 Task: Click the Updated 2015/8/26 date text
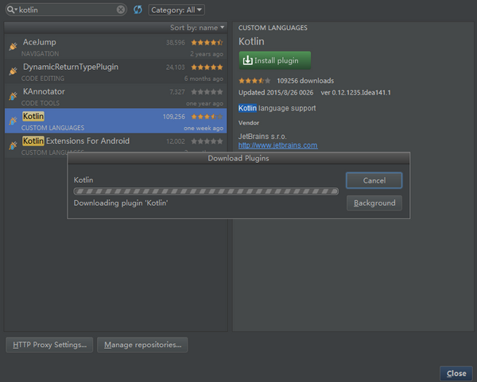pyautogui.click(x=276, y=93)
